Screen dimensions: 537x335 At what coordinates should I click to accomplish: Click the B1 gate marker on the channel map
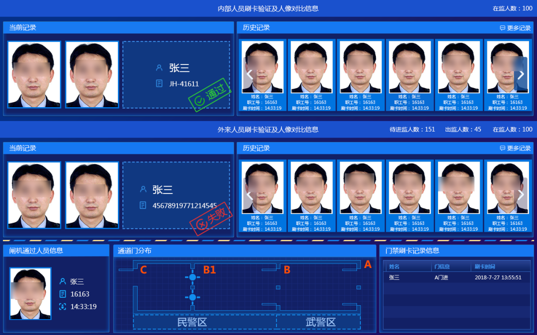(x=209, y=270)
